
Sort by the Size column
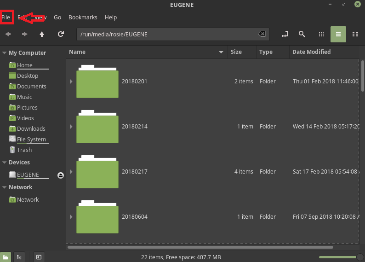242,52
